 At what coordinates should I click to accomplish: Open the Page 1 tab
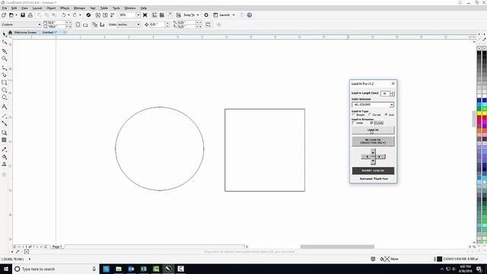(x=57, y=247)
